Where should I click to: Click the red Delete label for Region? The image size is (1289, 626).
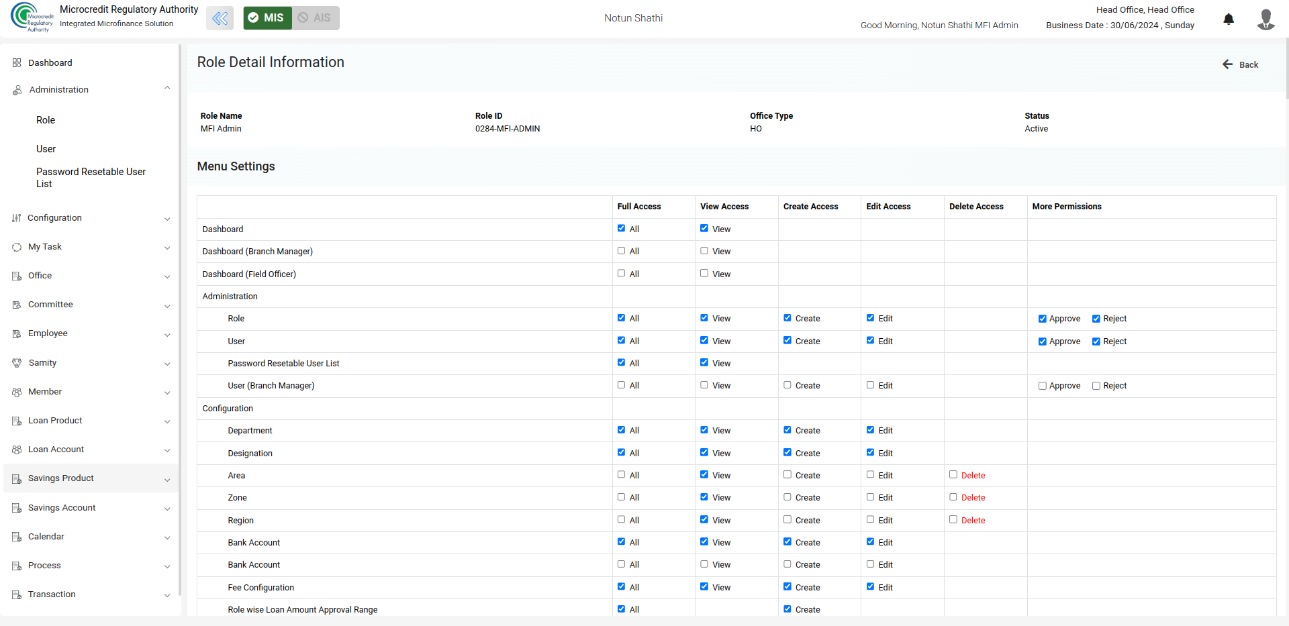973,521
